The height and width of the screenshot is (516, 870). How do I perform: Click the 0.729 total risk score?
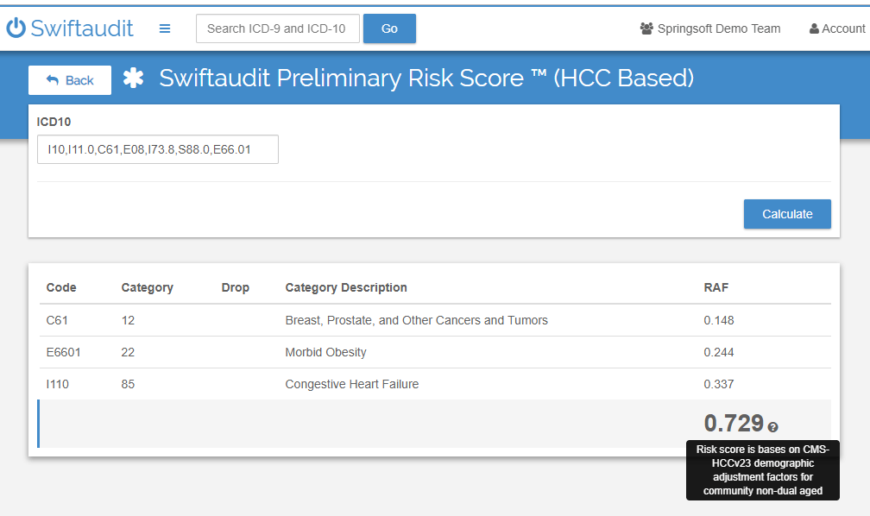coord(734,424)
